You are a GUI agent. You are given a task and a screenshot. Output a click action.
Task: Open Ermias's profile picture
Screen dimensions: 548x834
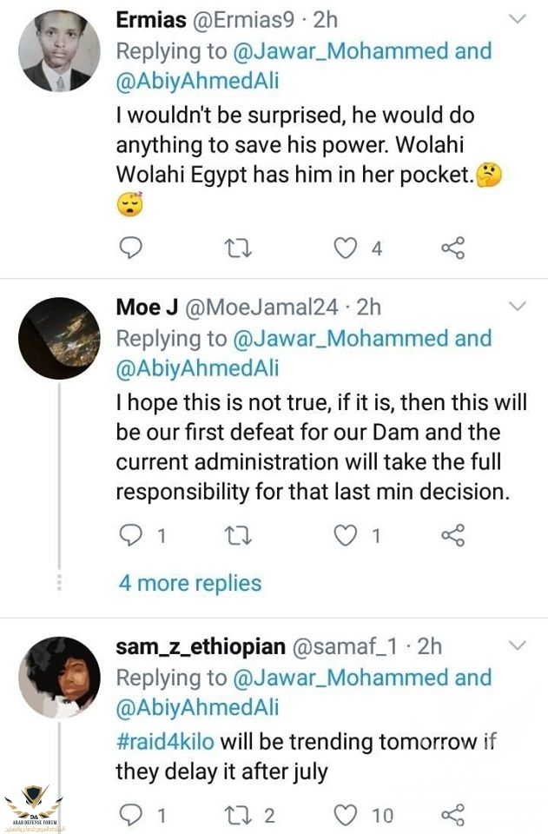coord(59,51)
